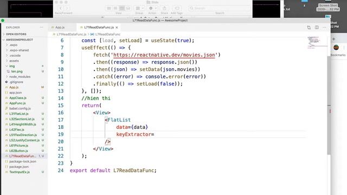347x195 pixels.
Task: Open App.js from the explorer tree
Action: tap(14, 87)
